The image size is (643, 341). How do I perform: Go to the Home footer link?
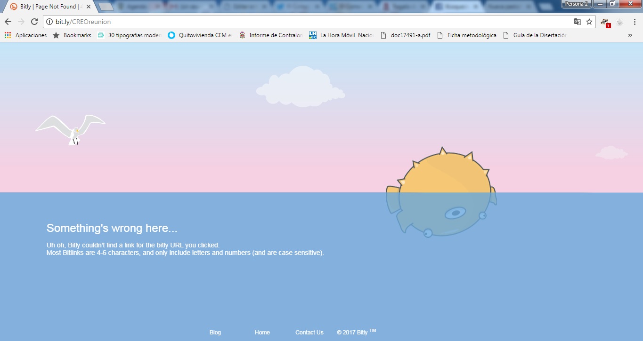[262, 333]
